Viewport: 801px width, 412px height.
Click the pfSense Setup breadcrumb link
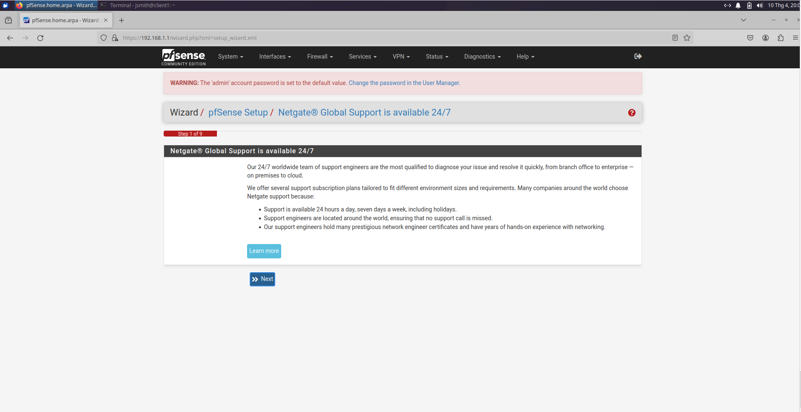(238, 113)
